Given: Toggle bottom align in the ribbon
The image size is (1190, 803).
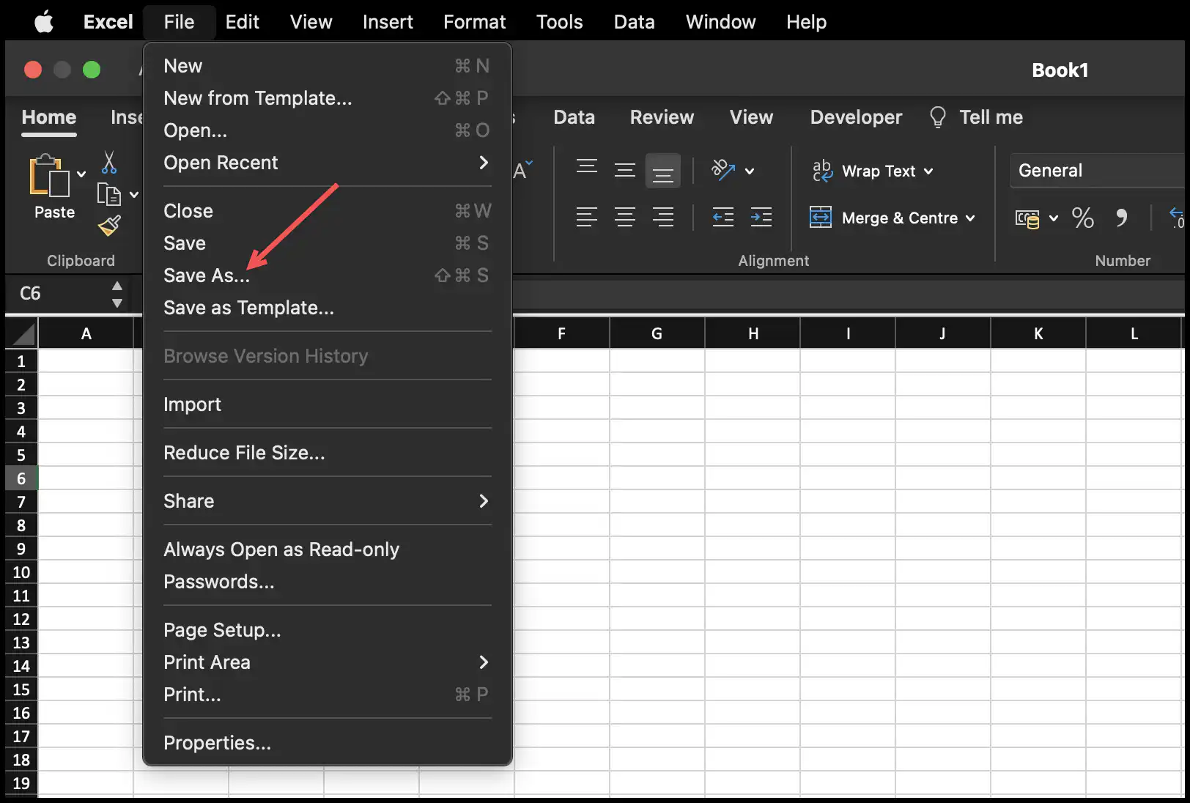Looking at the screenshot, I should 662,171.
